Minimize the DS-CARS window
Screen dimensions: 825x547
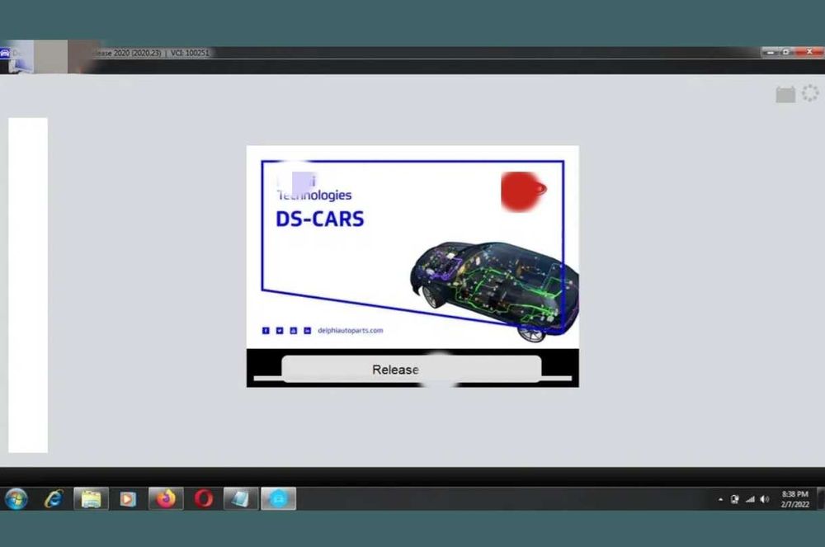[x=771, y=52]
